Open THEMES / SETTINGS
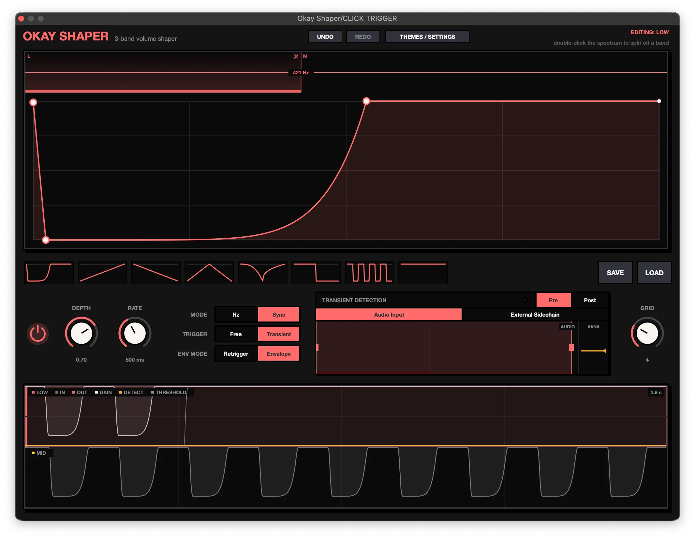This screenshot has width=695, height=538. [x=427, y=37]
